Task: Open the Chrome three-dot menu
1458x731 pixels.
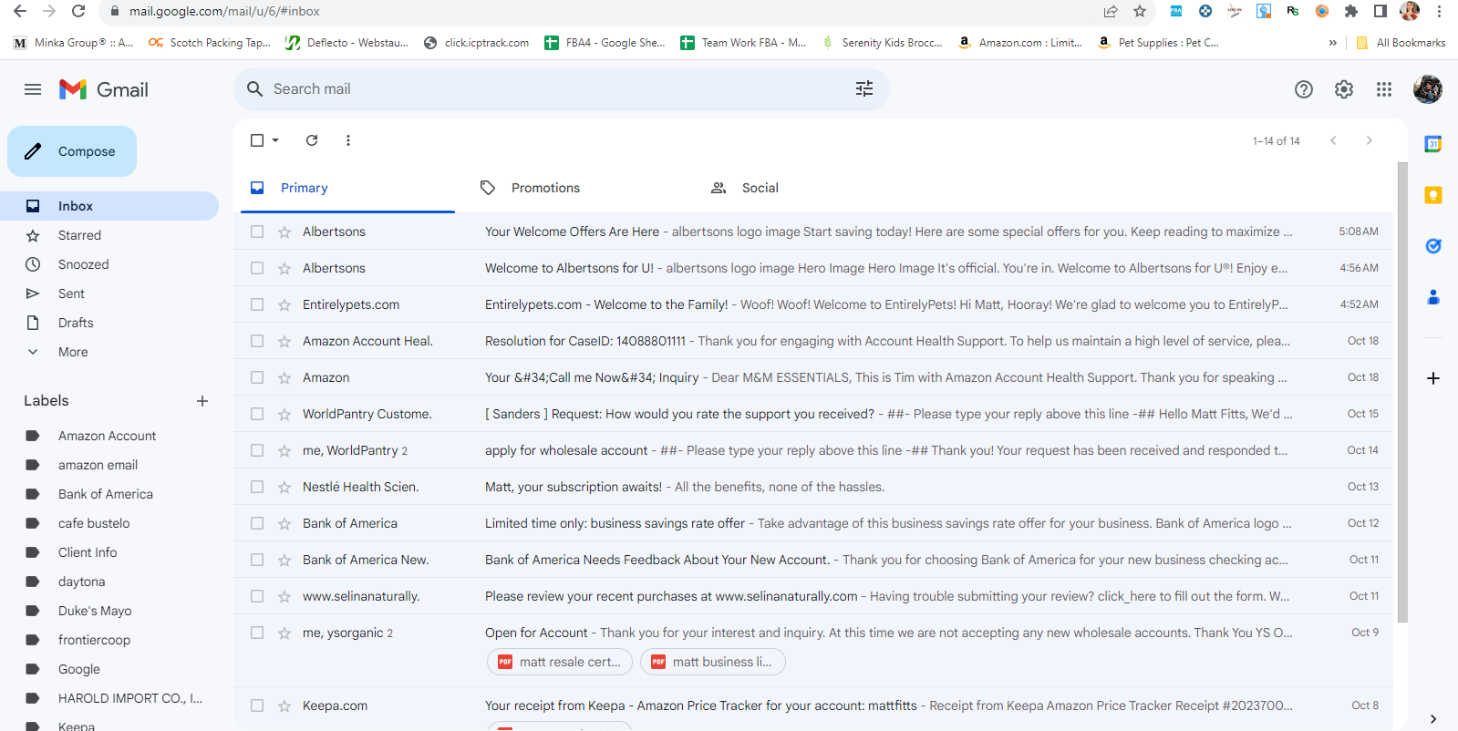Action: coord(1439,11)
